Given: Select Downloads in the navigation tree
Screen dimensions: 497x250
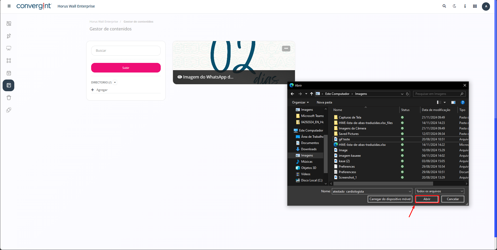Looking at the screenshot, I should tap(308, 149).
